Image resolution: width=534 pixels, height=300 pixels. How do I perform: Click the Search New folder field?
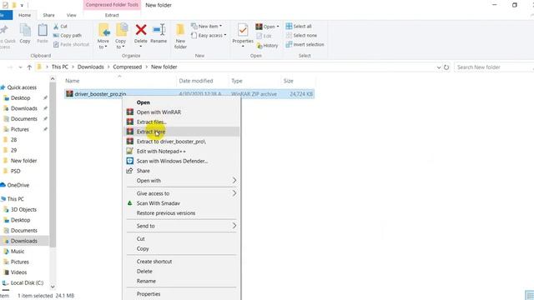(x=493, y=67)
